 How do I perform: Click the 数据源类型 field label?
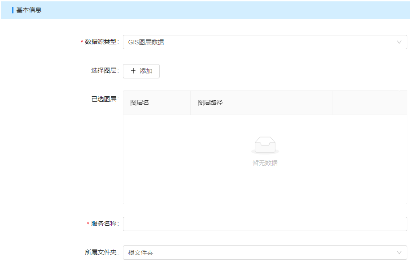coord(101,42)
